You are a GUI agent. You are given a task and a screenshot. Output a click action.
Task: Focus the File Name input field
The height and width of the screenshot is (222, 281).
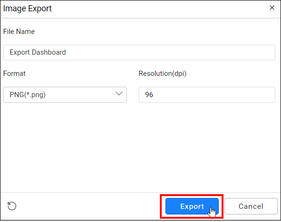pyautogui.click(x=139, y=52)
